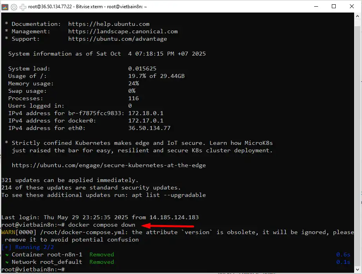The image size is (362, 274).
Task: Click the Bitvise xterm application icon
Action: (4, 6)
